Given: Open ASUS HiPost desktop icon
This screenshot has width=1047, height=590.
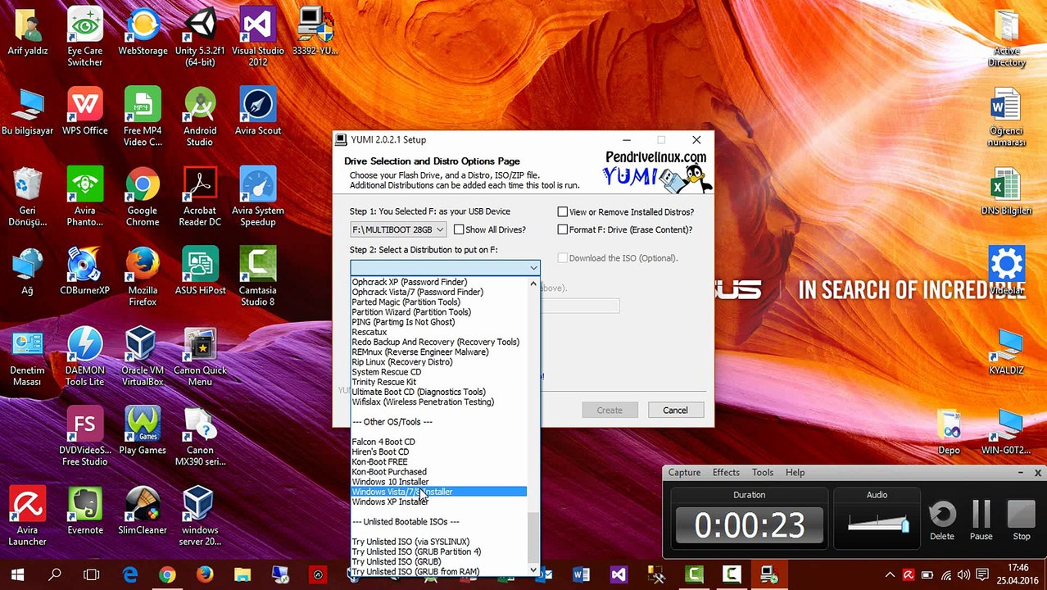Looking at the screenshot, I should 200,270.
